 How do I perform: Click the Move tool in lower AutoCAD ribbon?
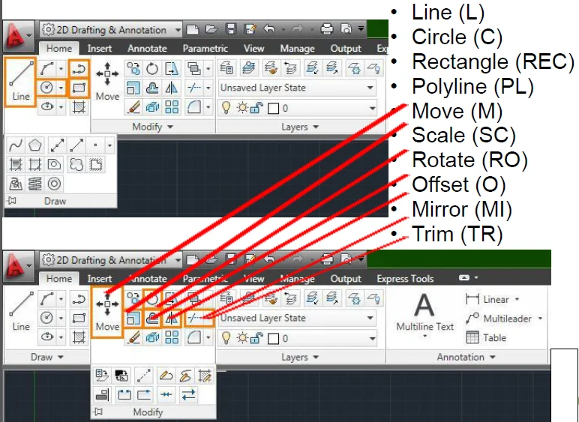pos(107,312)
